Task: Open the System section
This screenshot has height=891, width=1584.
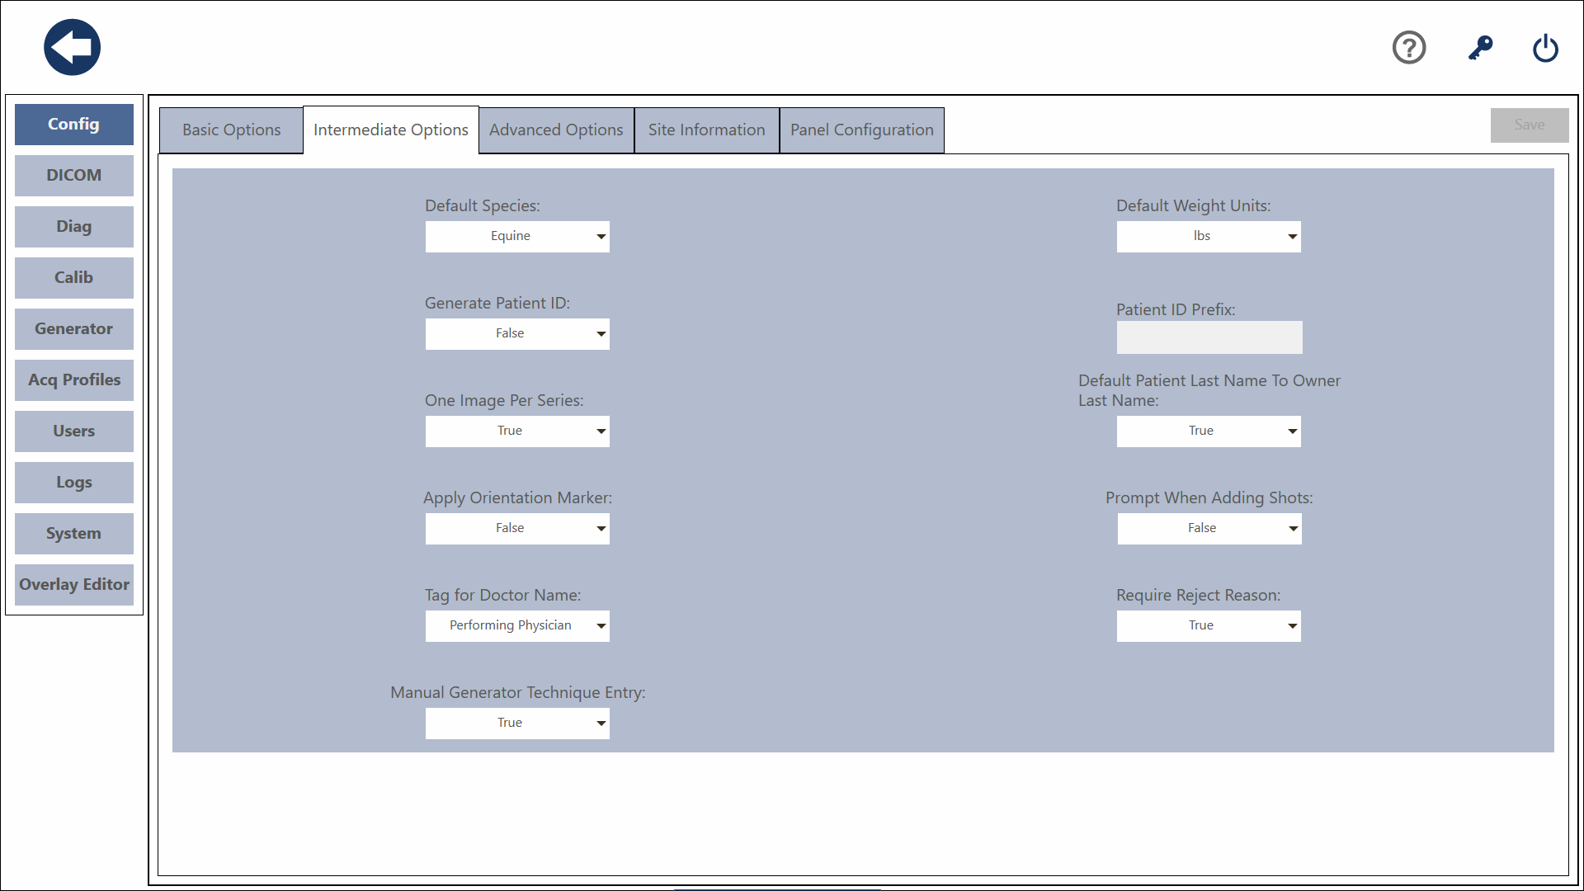Action: (74, 534)
